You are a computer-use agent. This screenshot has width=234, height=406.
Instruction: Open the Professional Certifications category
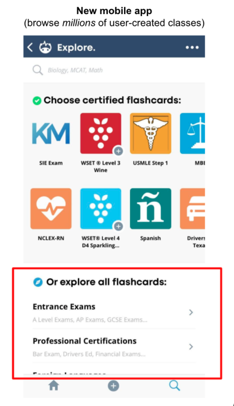click(114, 347)
